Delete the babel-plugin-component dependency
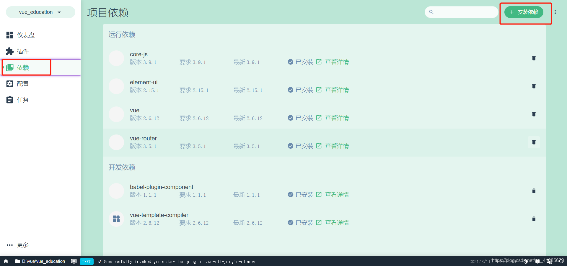This screenshot has width=567, height=266. pyautogui.click(x=534, y=191)
